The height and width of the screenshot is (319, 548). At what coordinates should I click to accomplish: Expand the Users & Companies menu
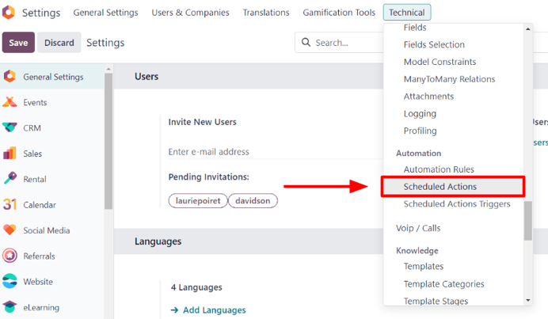[190, 13]
